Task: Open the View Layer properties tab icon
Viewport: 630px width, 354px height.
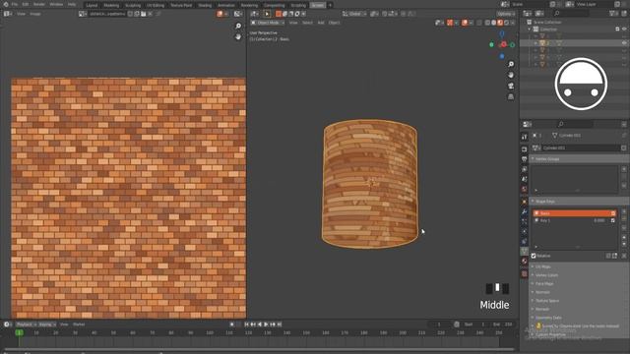Action: click(525, 169)
